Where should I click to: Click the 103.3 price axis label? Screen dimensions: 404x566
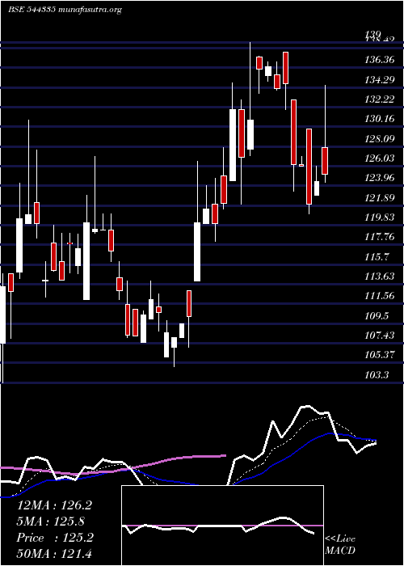[x=377, y=374]
